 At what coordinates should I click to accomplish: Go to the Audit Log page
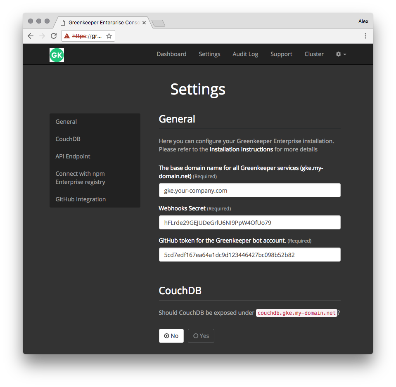pyautogui.click(x=245, y=54)
